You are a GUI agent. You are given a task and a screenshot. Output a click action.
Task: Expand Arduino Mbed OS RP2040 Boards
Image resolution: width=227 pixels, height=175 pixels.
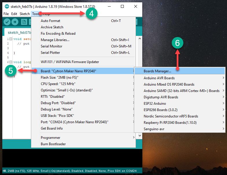pos(180,84)
